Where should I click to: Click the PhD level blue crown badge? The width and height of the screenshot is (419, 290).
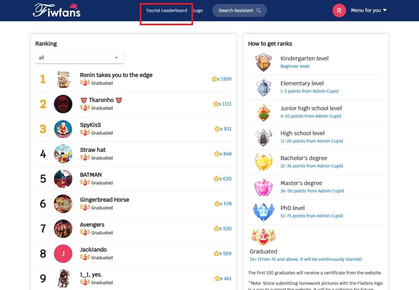[263, 212]
